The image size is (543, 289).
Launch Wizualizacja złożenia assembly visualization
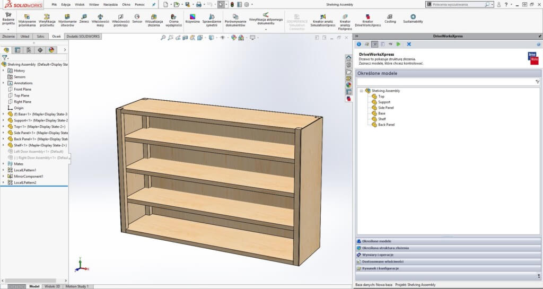(154, 21)
